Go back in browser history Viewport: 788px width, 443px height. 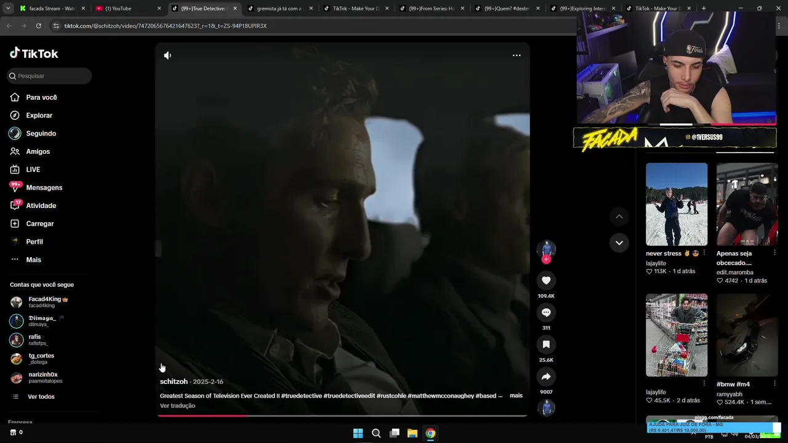coord(9,26)
